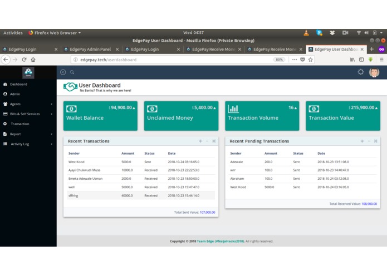
Task: Click the Total Sent Value 107,000.00 link
Action: 207,212
